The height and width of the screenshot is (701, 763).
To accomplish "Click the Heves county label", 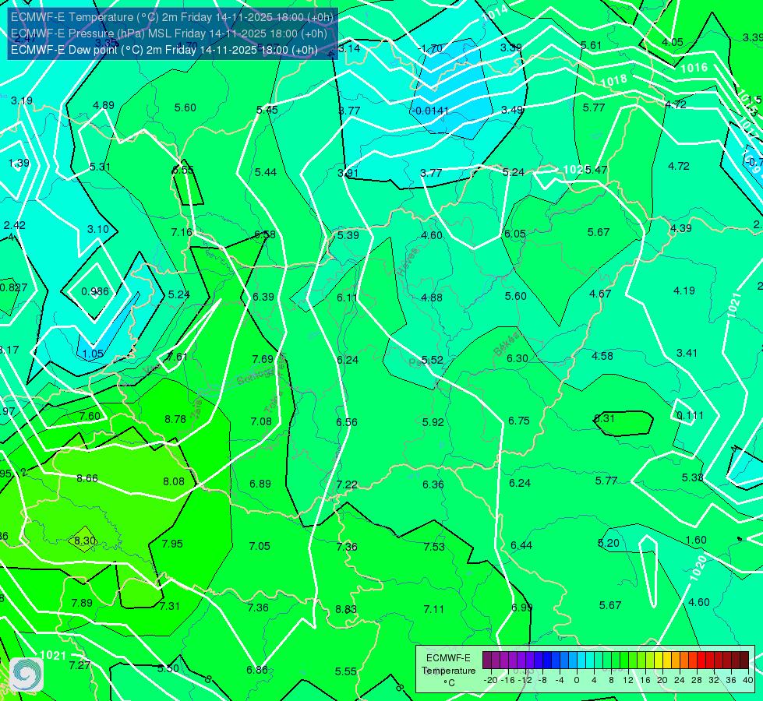I will click(408, 262).
